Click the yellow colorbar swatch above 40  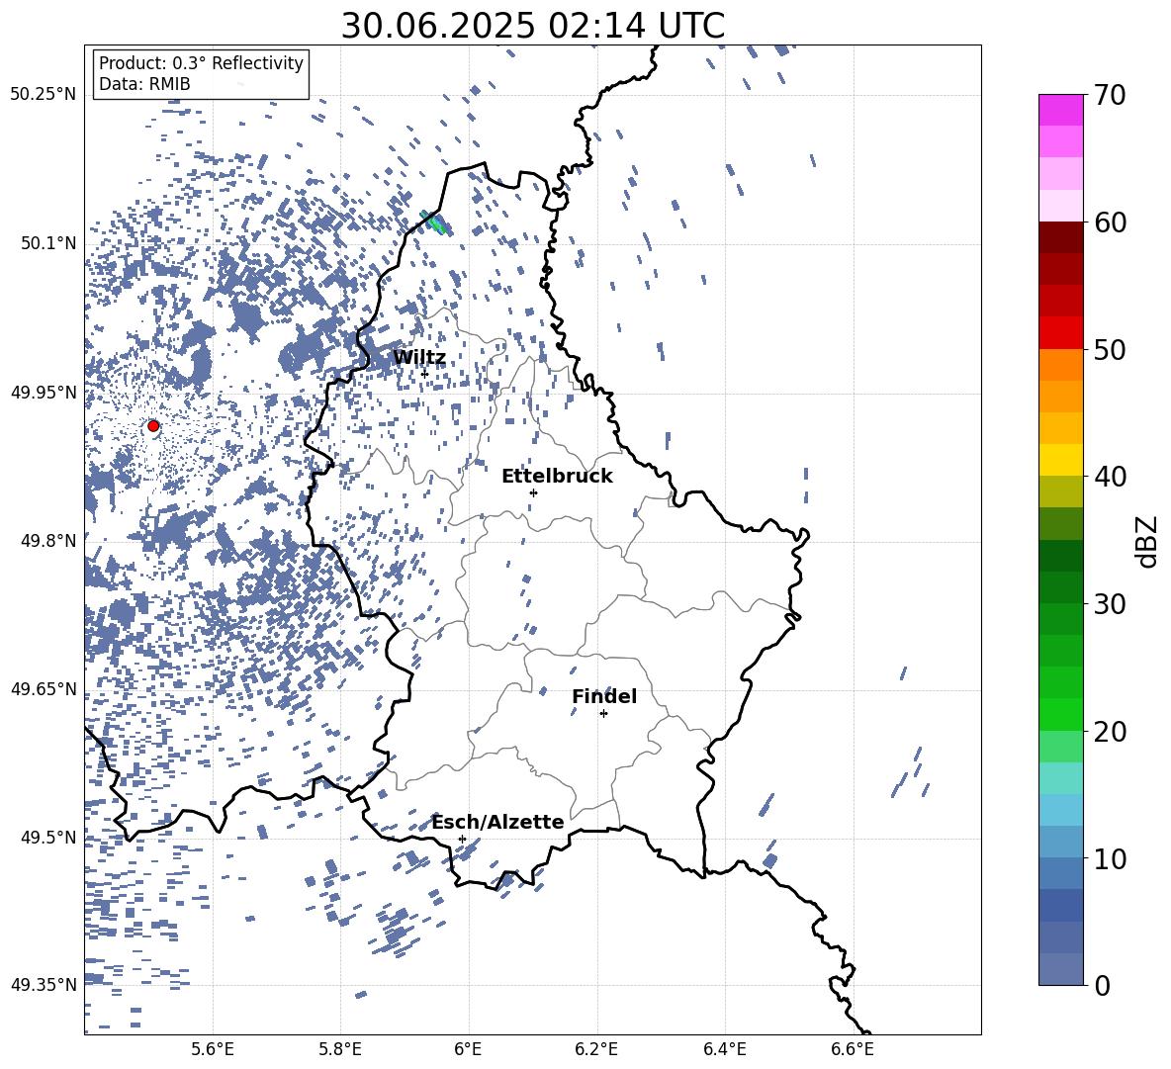(x=1060, y=460)
